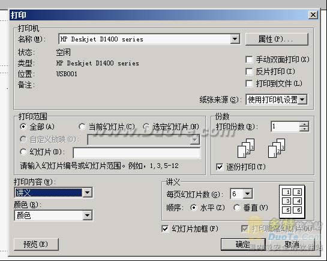Select 当前幻灯片 radio button

[82, 127]
